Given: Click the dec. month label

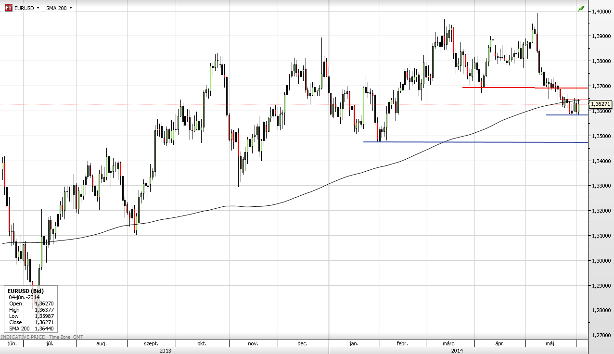Looking at the screenshot, I should (303, 344).
